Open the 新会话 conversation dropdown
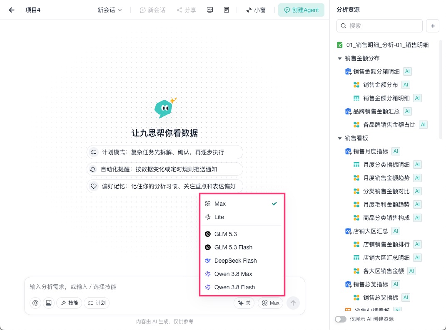446x330 pixels. 110,10
